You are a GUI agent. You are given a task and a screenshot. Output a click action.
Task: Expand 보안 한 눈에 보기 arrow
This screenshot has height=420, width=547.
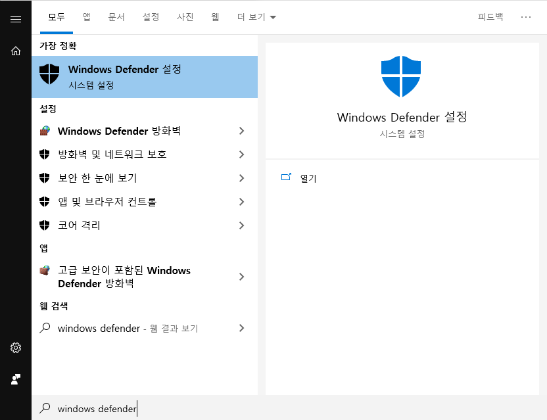[x=241, y=178]
